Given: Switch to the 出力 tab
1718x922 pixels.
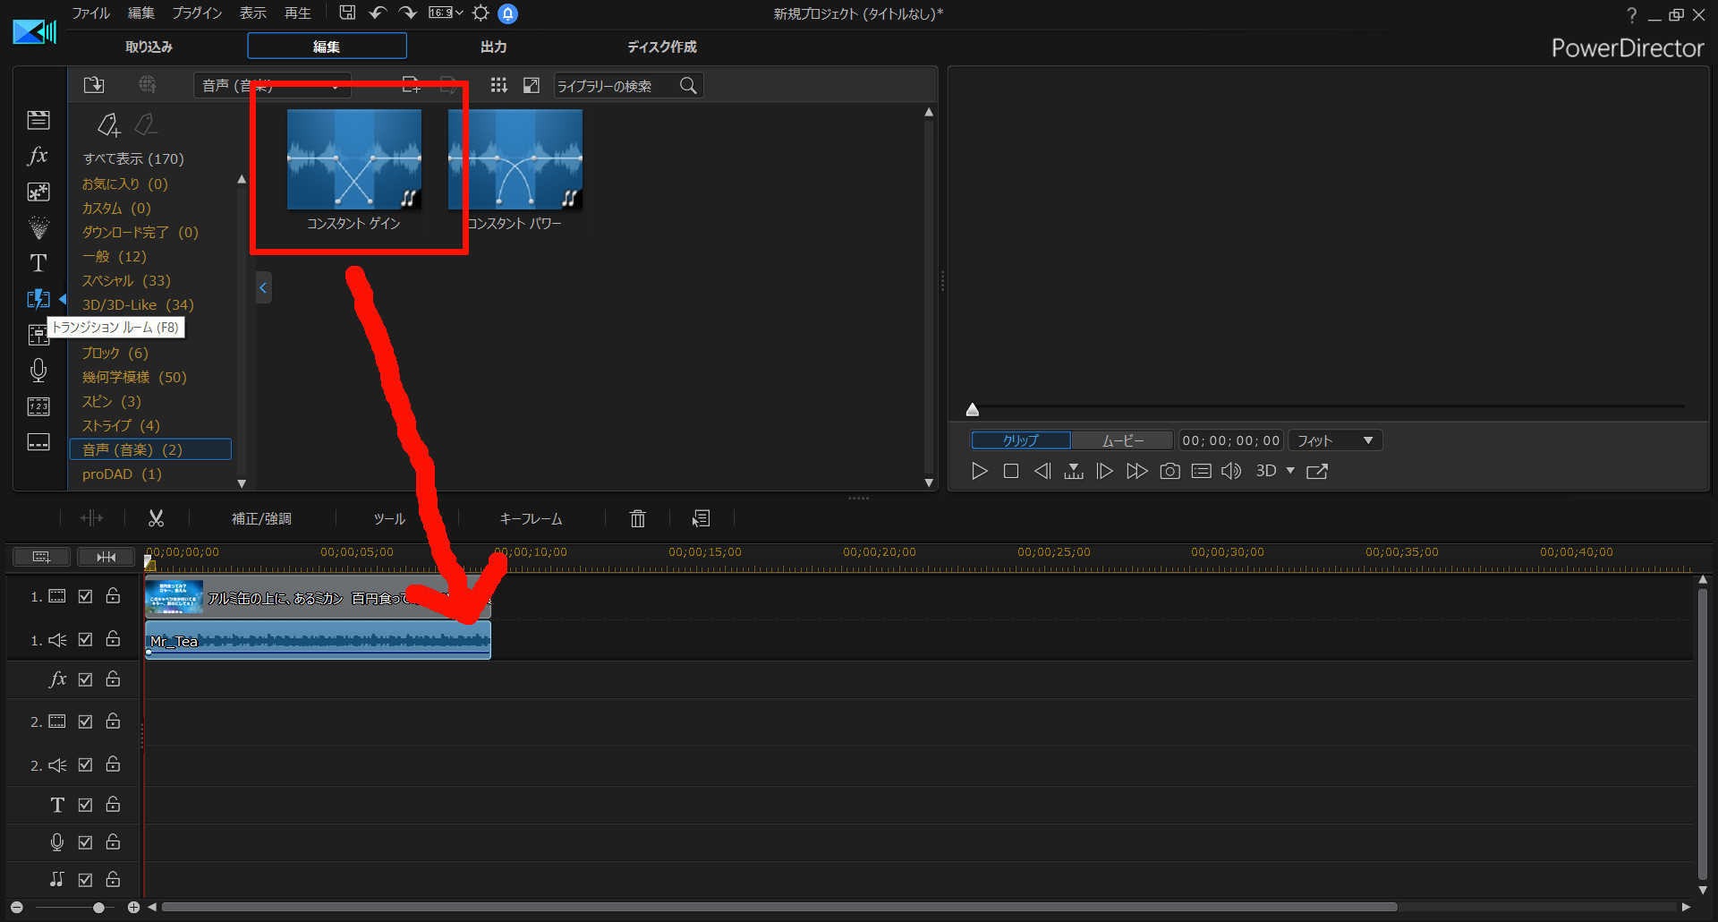Looking at the screenshot, I should coord(493,47).
